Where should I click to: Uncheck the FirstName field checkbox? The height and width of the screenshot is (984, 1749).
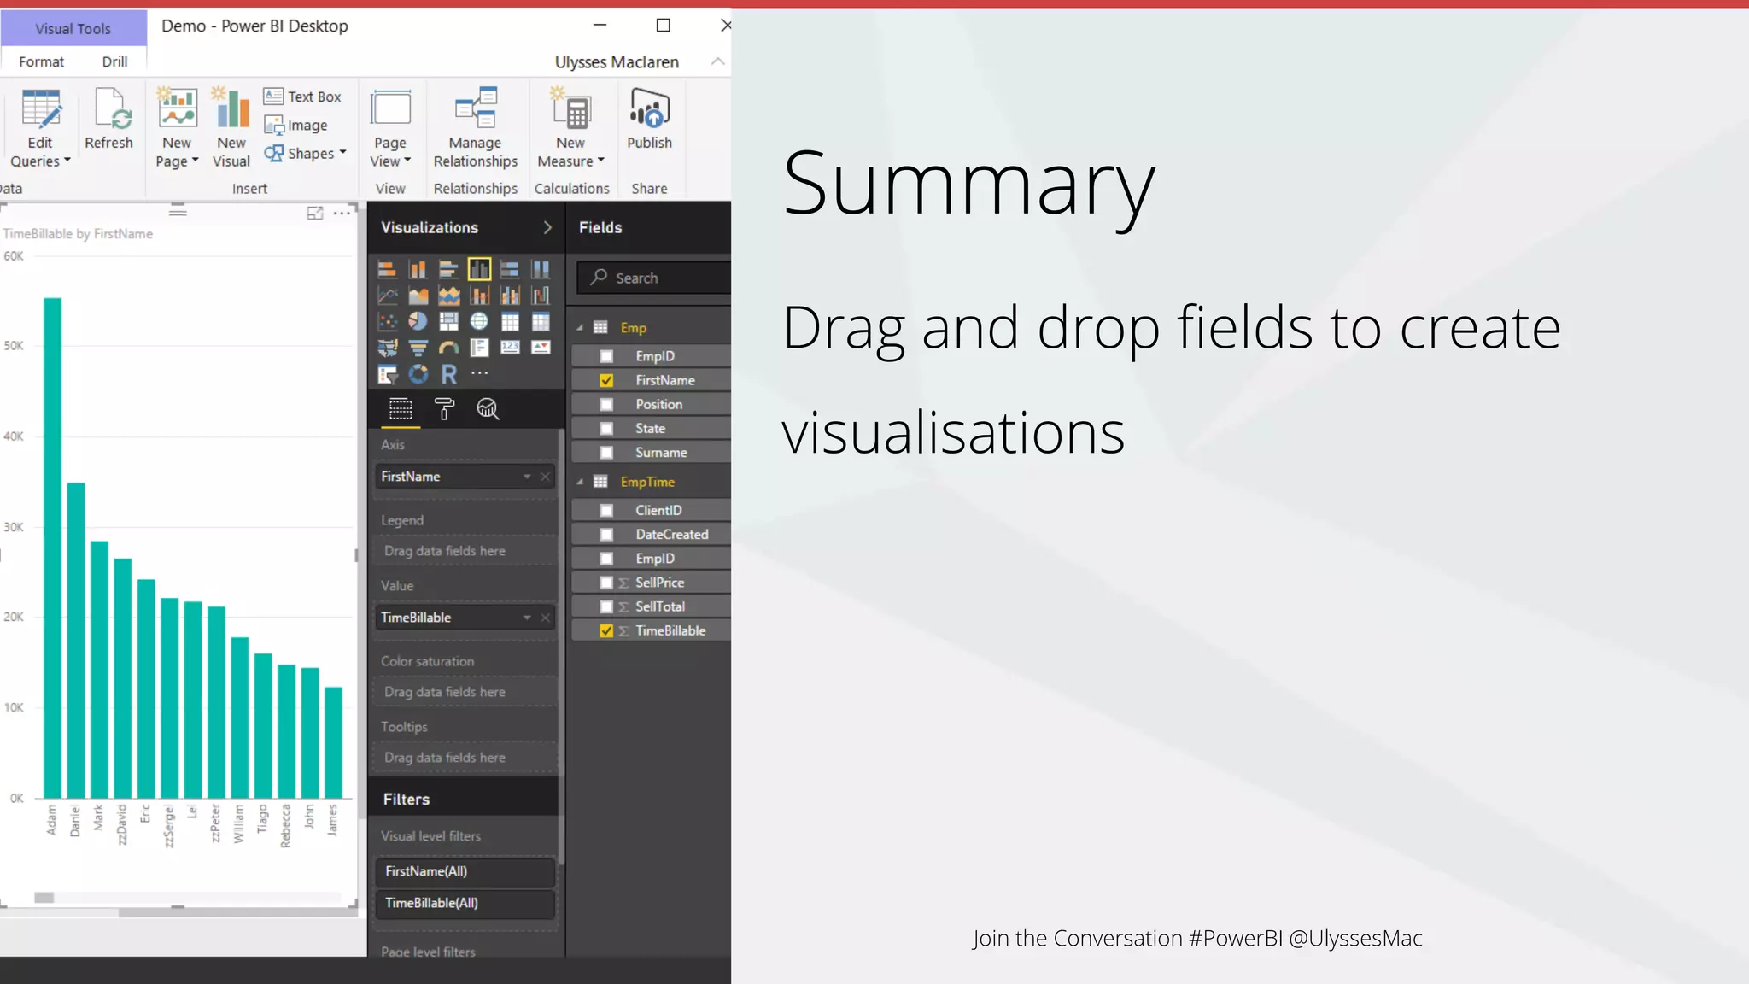point(606,380)
